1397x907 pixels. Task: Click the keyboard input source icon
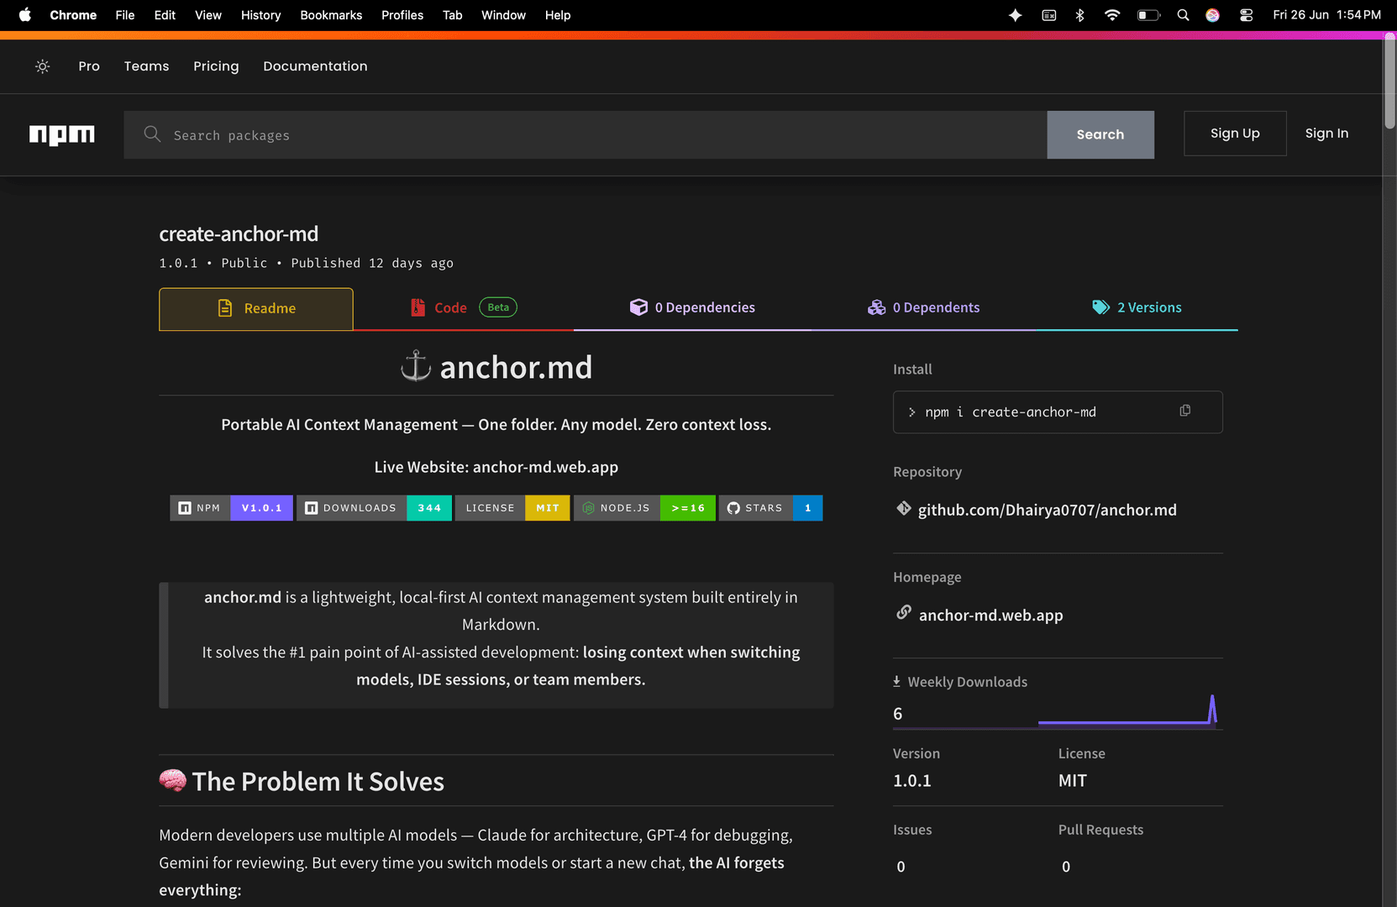click(1048, 15)
